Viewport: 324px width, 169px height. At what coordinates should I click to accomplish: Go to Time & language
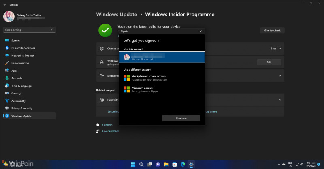30,86
